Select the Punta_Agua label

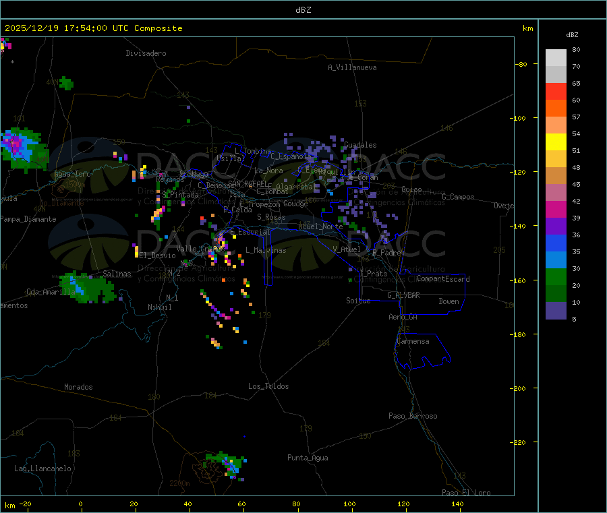click(x=308, y=458)
